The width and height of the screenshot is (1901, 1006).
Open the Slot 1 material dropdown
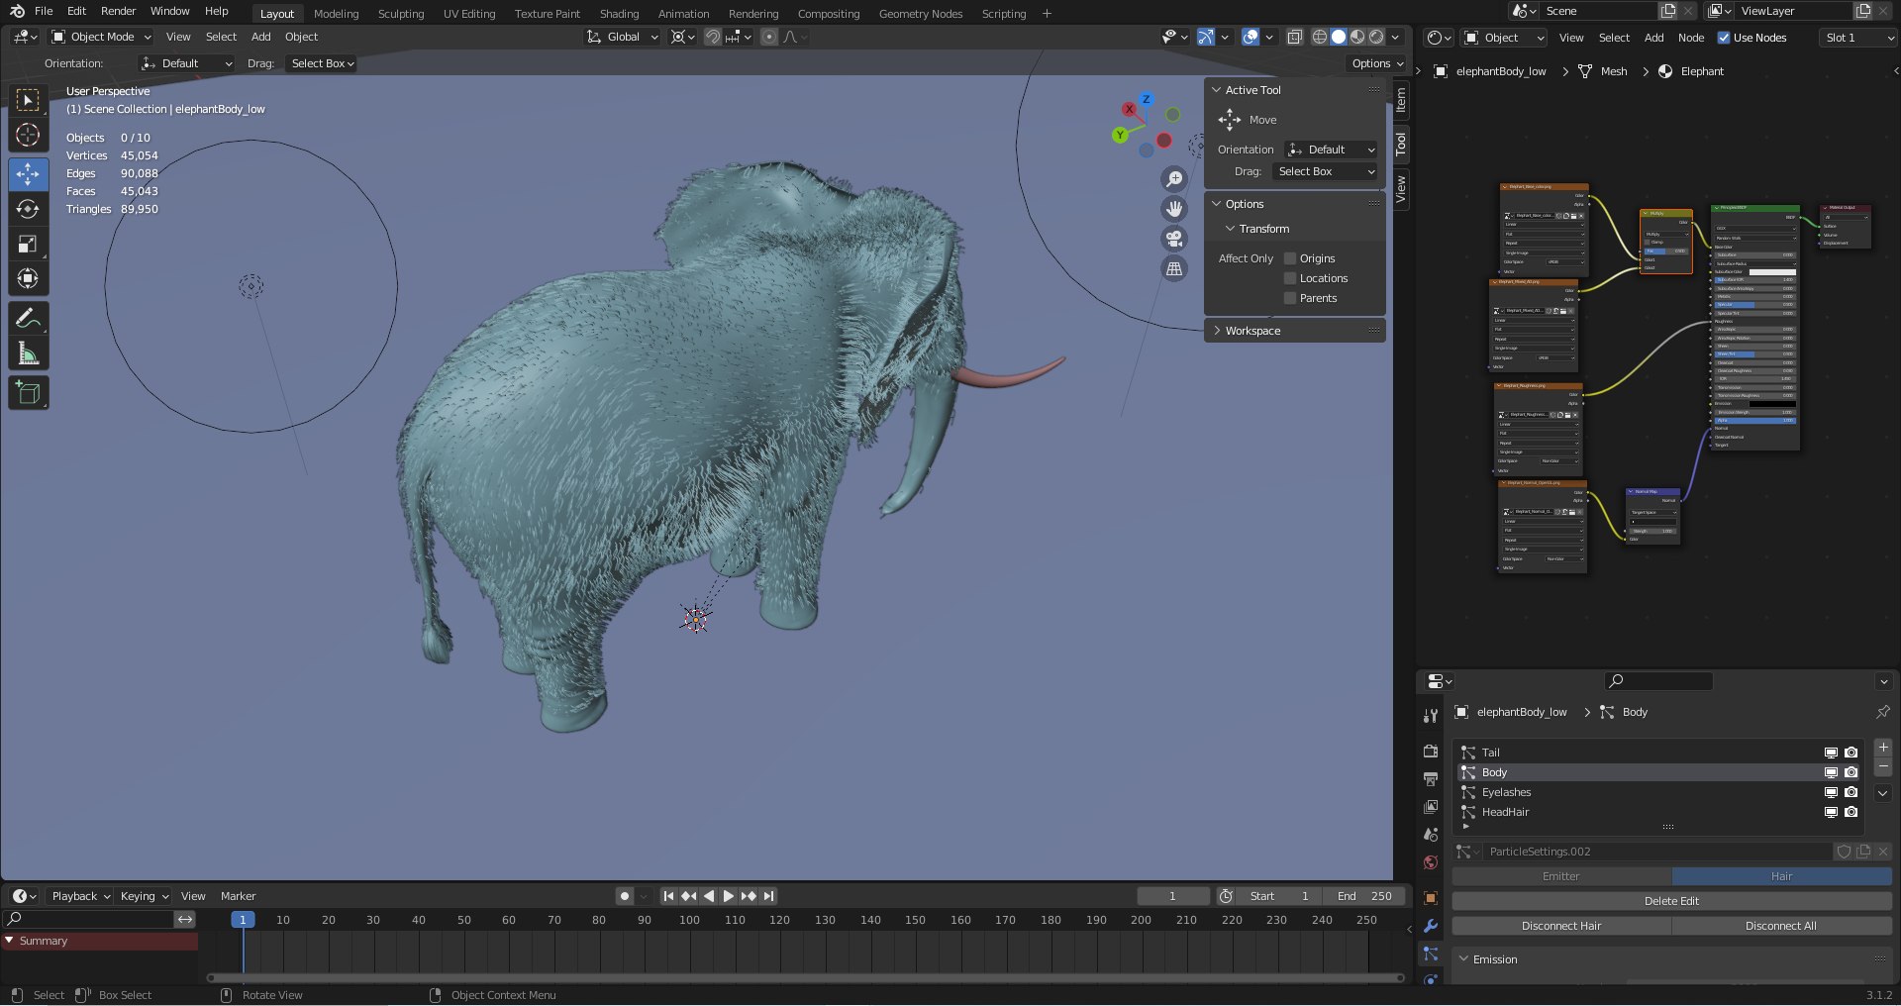coord(1858,38)
